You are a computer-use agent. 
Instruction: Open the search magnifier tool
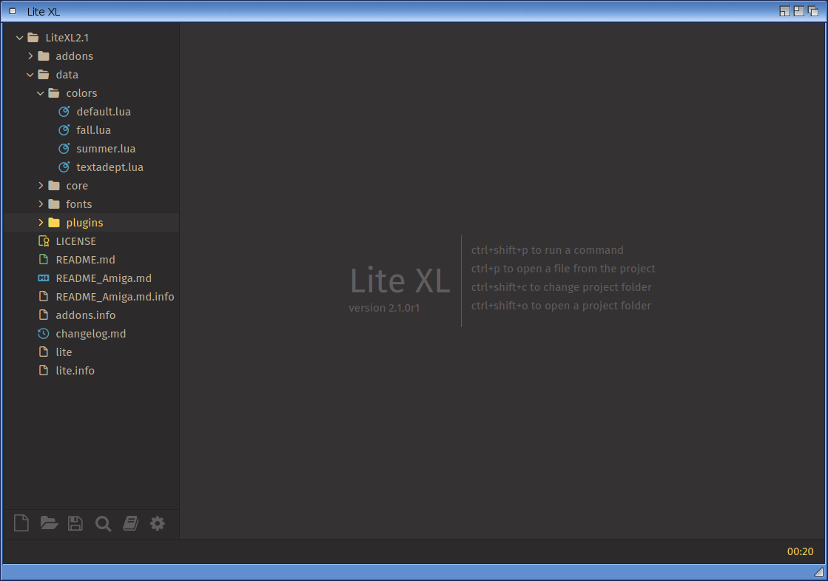coord(103,523)
